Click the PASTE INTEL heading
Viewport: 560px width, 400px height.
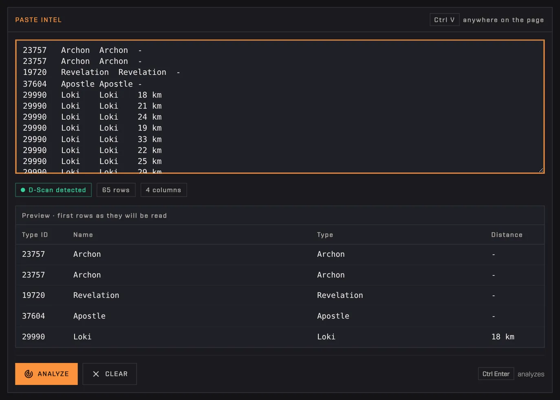(x=38, y=20)
